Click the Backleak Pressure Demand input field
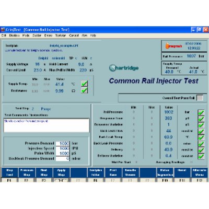The height and width of the screenshot is (209, 209). point(63,158)
